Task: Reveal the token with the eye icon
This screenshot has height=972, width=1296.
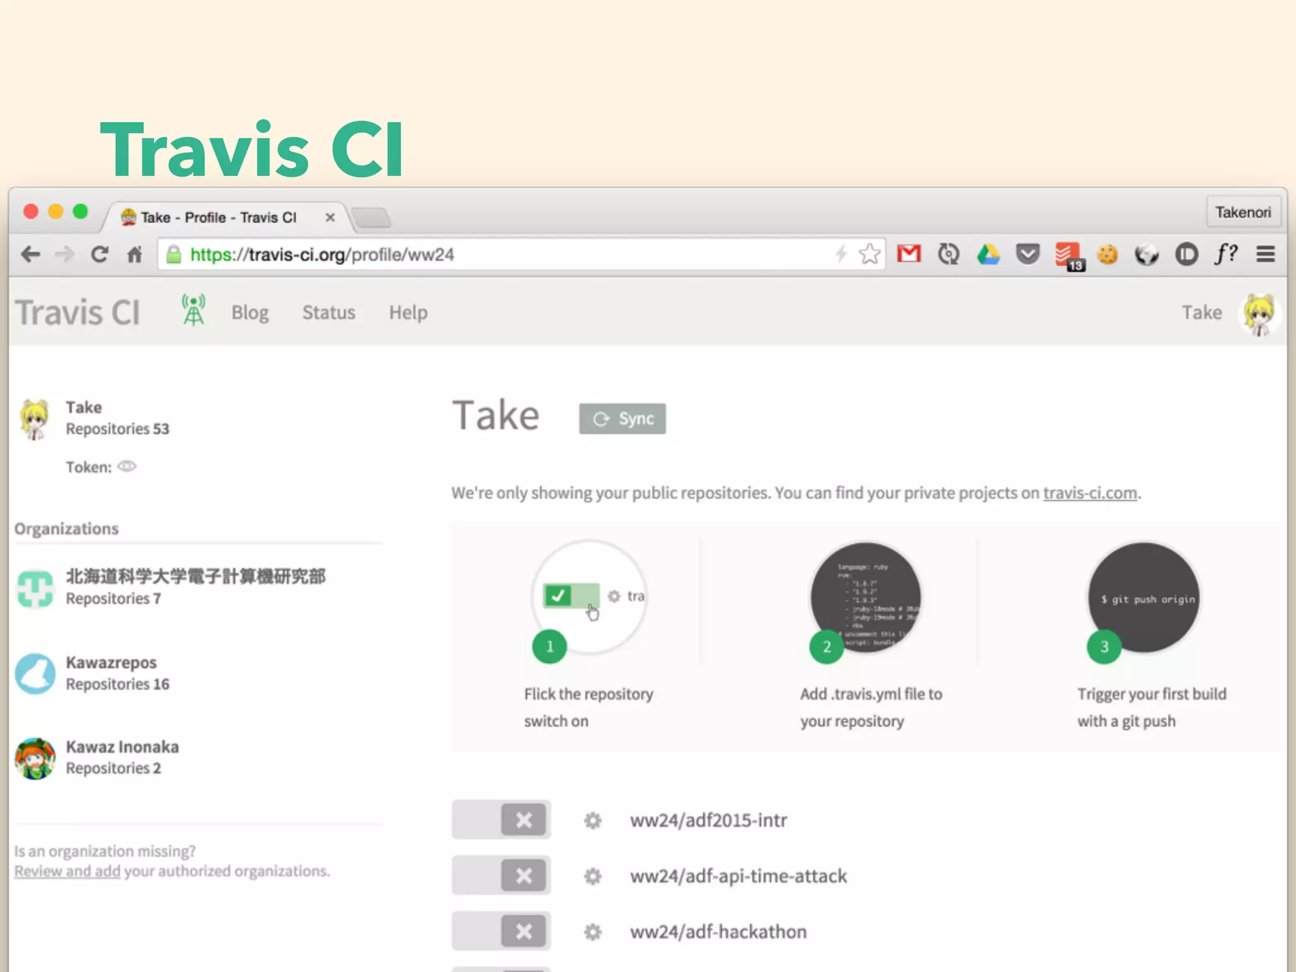Action: tap(127, 466)
